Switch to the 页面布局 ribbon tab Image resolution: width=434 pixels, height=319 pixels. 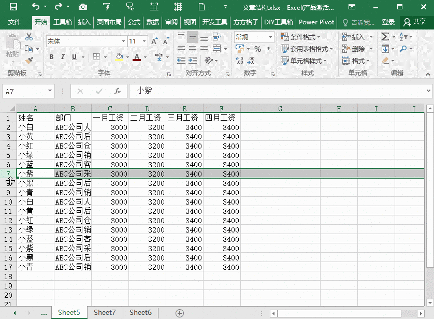click(109, 22)
